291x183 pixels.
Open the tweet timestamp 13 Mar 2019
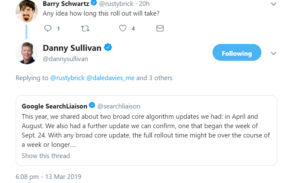coord(48,177)
